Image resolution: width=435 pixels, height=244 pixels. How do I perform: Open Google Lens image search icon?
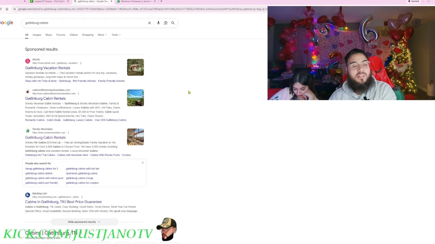[166, 23]
